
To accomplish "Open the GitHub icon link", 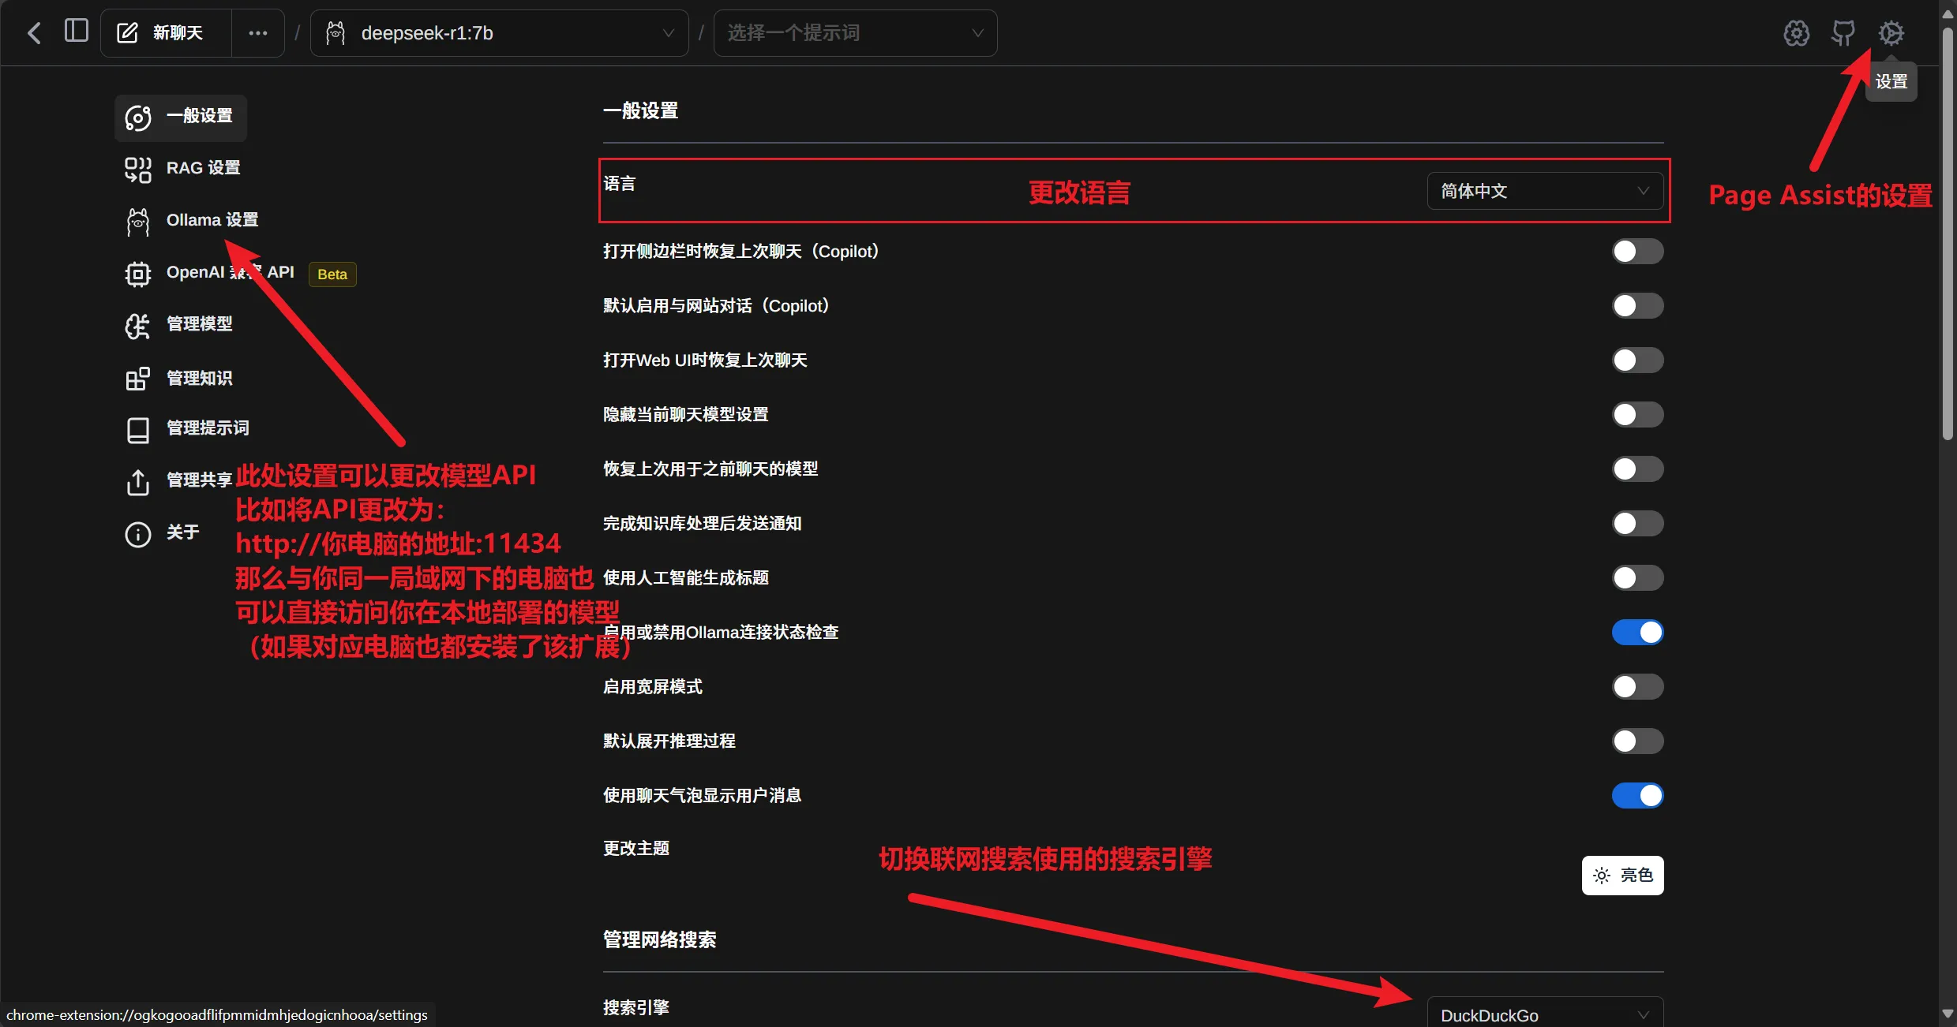I will (1843, 33).
